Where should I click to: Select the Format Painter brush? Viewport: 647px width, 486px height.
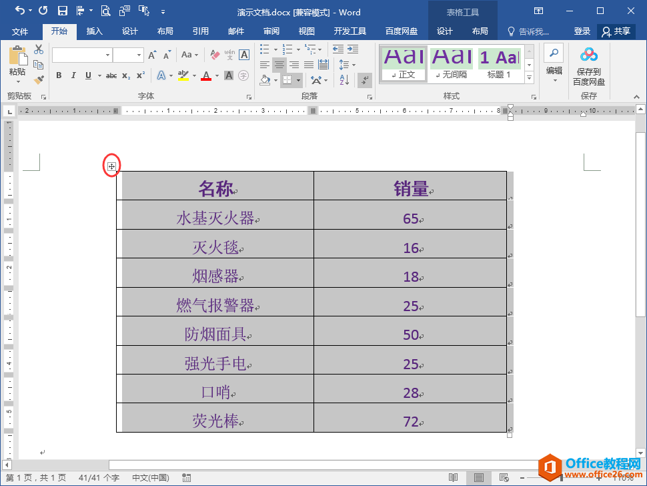coord(39,80)
